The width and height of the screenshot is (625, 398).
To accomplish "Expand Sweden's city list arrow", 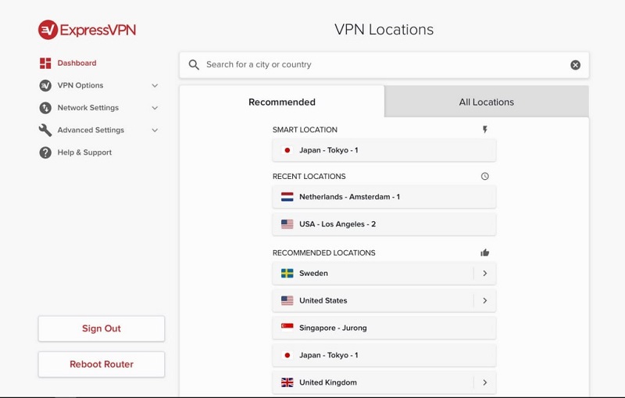I will 484,273.
